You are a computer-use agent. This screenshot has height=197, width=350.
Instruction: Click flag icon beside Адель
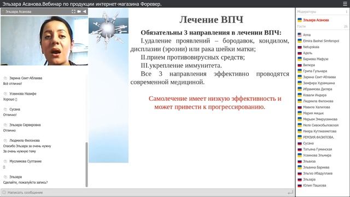click(x=300, y=53)
